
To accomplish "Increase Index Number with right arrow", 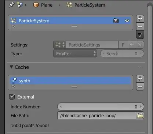I will (x=141, y=107).
